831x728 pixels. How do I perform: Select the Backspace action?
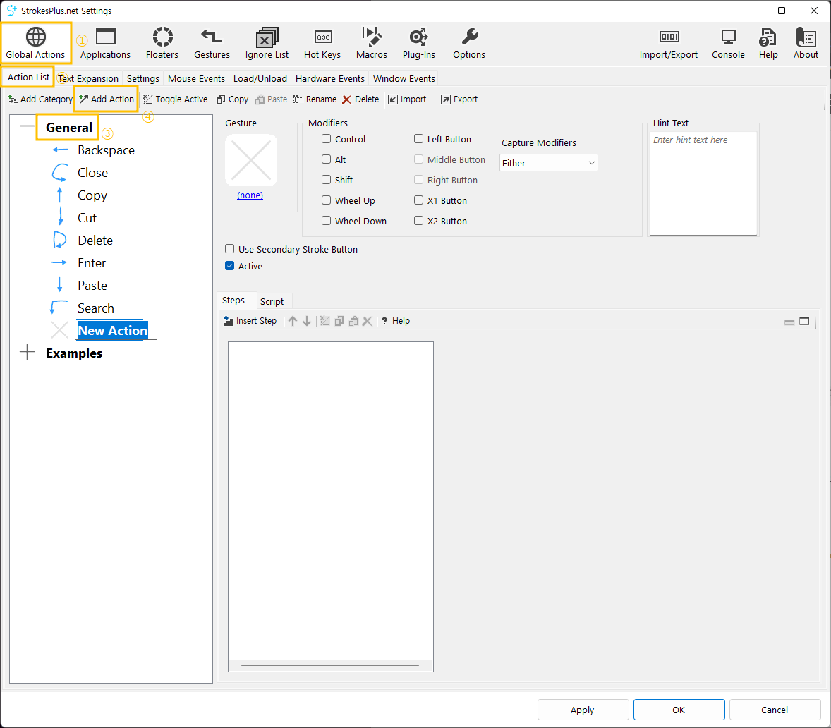tap(106, 150)
